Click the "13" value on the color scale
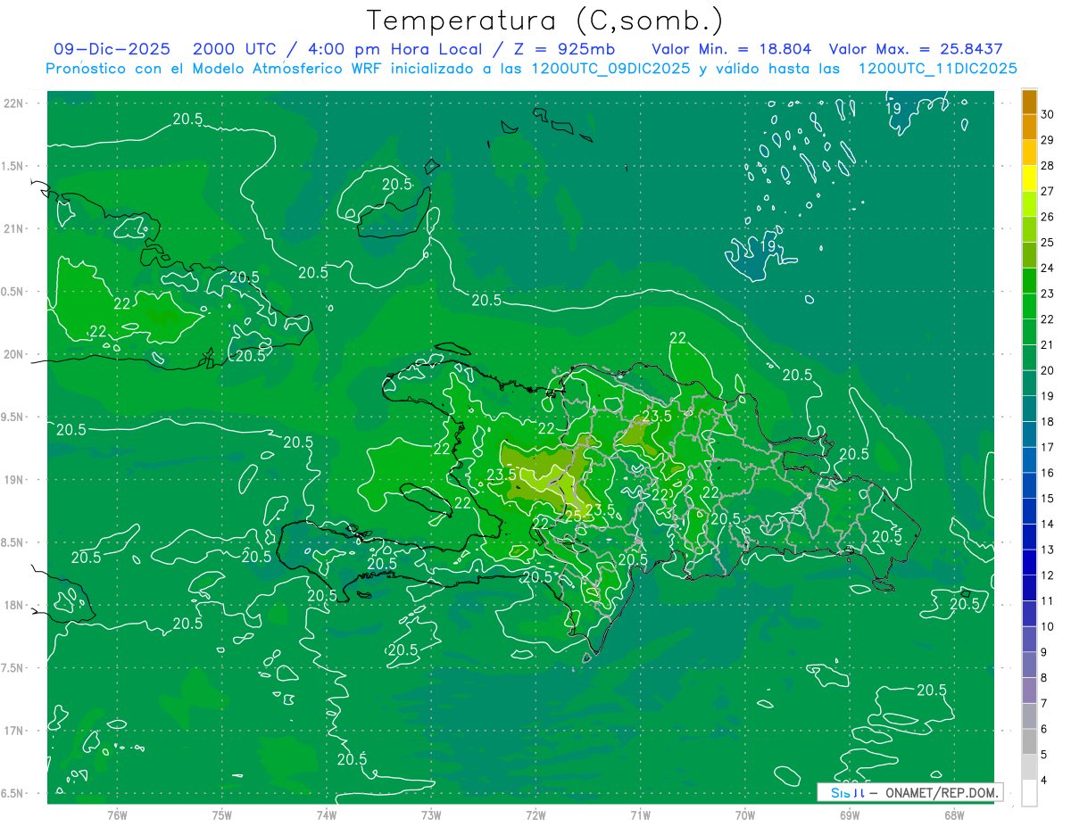Image resolution: width=1071 pixels, height=827 pixels. pos(1049,550)
